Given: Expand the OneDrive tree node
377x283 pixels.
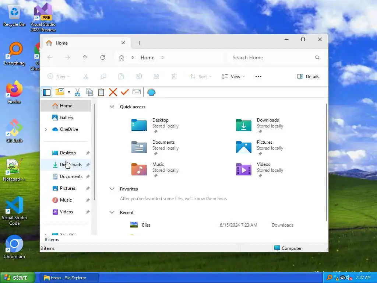Looking at the screenshot, I should pyautogui.click(x=46, y=129).
